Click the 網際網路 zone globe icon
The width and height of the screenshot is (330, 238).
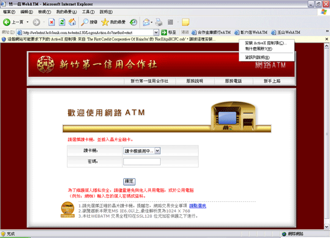point(284,234)
